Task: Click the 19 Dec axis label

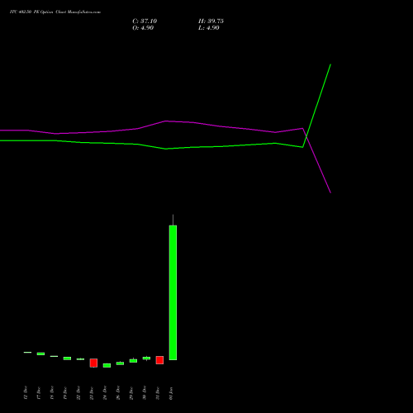Action: coord(65,393)
